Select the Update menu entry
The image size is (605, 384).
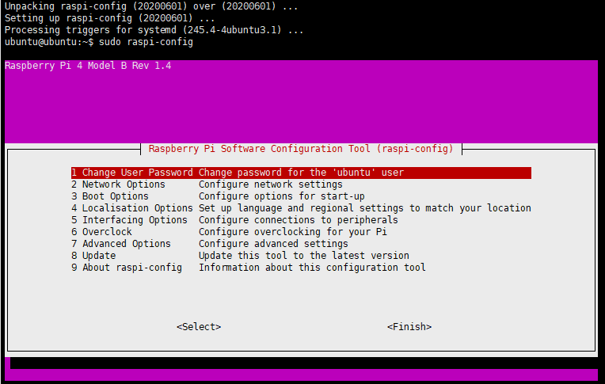[x=93, y=256]
